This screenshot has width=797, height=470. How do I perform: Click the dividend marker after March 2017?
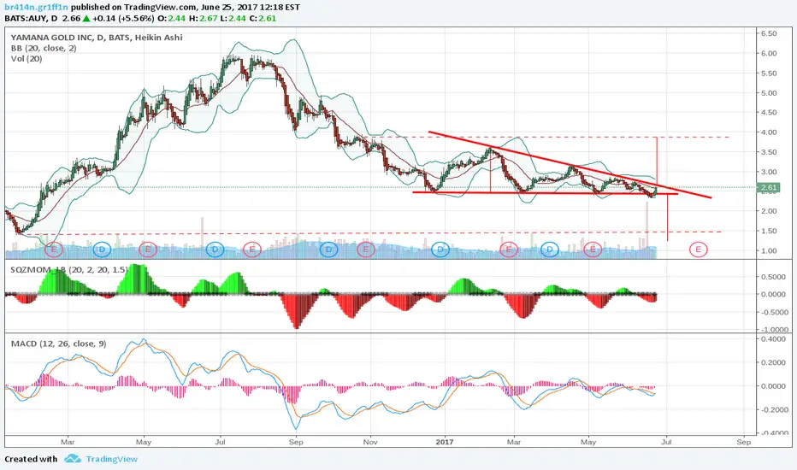[x=550, y=250]
